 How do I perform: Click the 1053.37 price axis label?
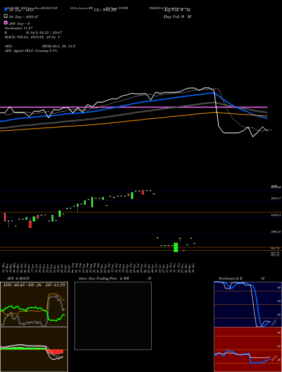(x=276, y=198)
